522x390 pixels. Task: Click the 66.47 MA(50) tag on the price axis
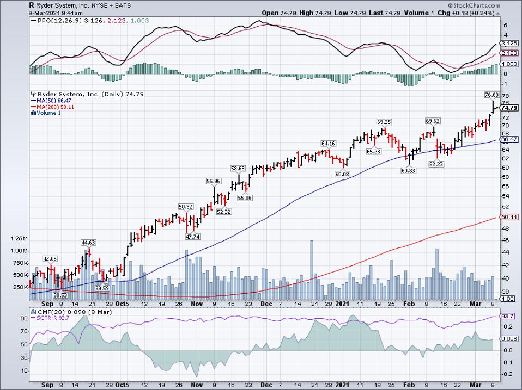point(509,140)
